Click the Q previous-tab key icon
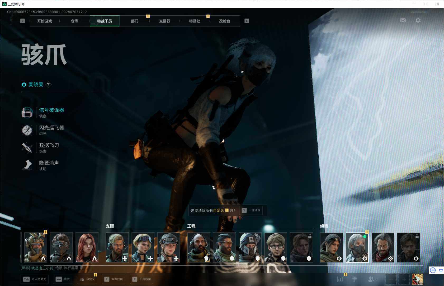The height and width of the screenshot is (286, 444). pos(22,21)
